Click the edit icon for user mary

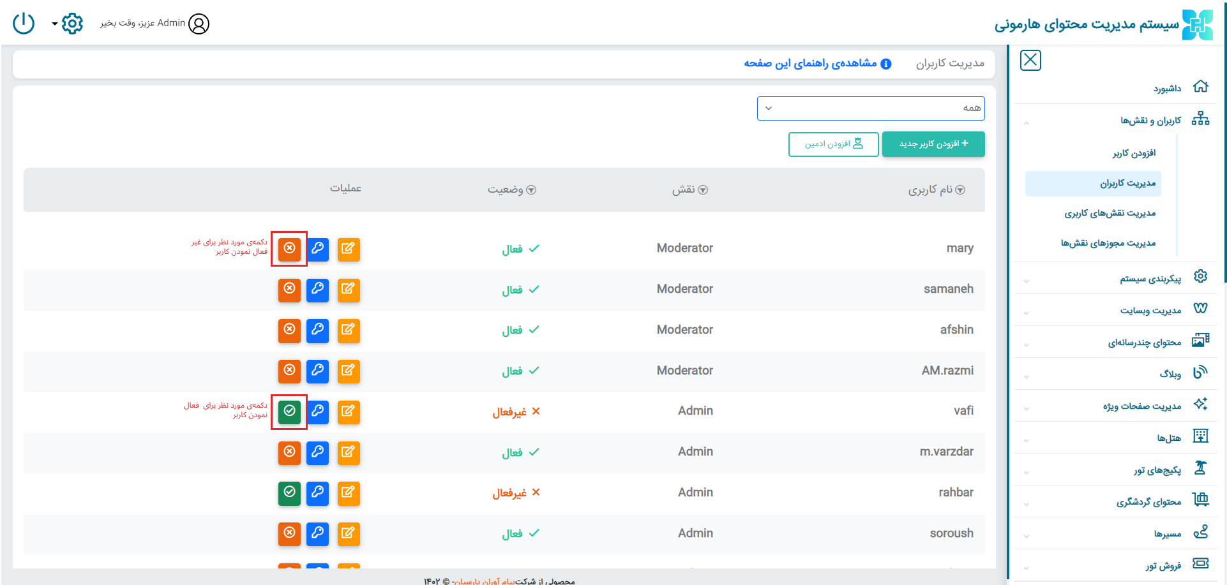pos(348,249)
